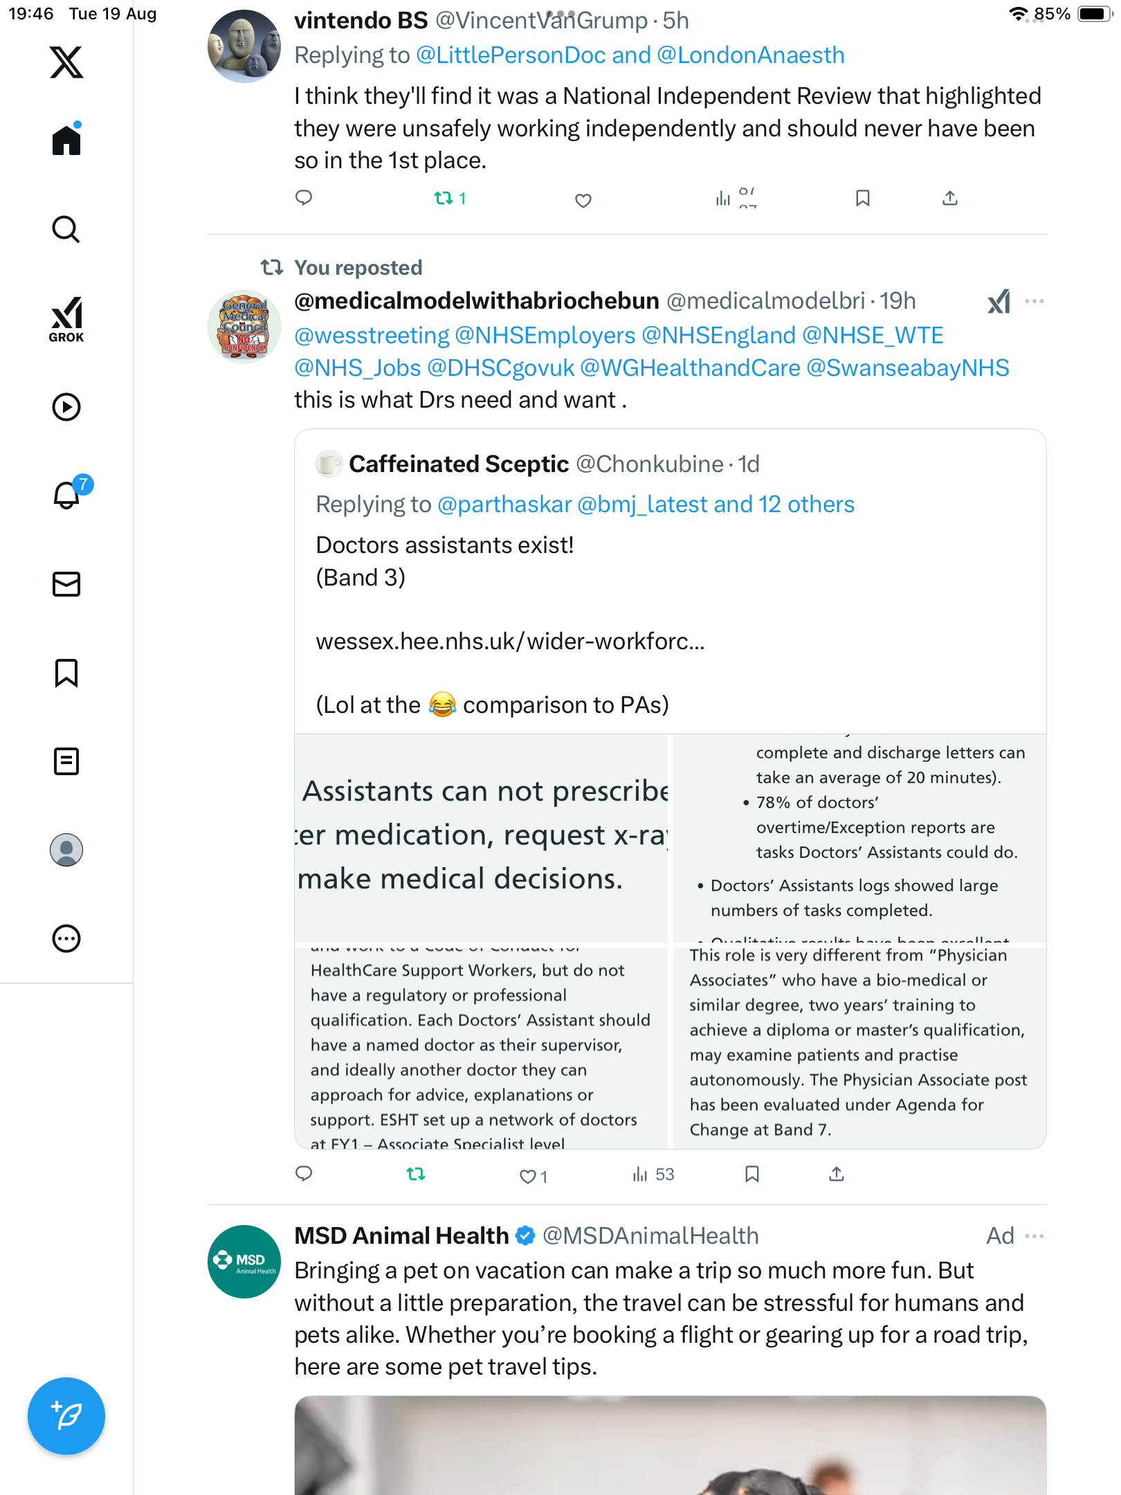Viewport: 1121px width, 1495px height.
Task: Open the More circle menu in sidebar
Action: click(66, 939)
